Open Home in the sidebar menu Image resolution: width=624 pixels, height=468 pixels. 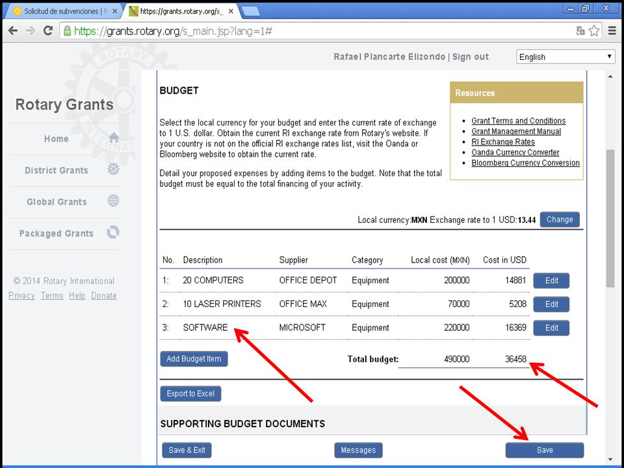(x=56, y=139)
